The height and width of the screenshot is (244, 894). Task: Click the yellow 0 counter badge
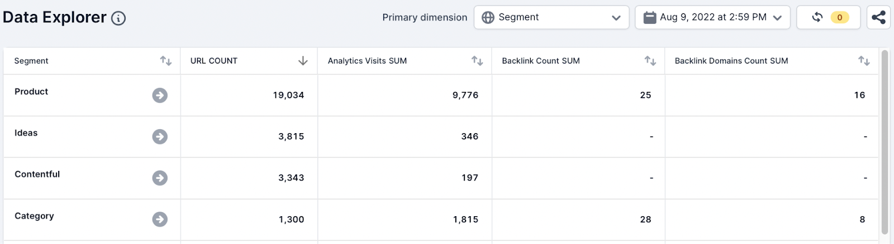tap(839, 17)
